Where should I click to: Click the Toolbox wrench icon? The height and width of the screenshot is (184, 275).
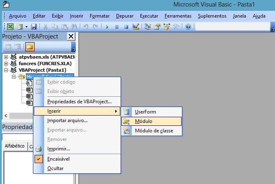[x=176, y=27]
